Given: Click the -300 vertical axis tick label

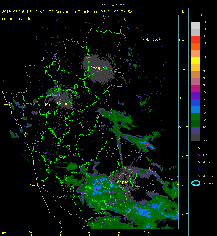Looking at the screenshot, I should pos(180,156).
